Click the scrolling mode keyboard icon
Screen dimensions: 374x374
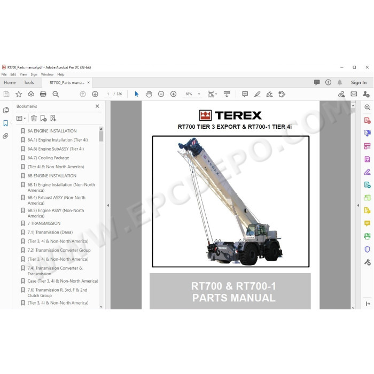pyautogui.click(x=227, y=94)
